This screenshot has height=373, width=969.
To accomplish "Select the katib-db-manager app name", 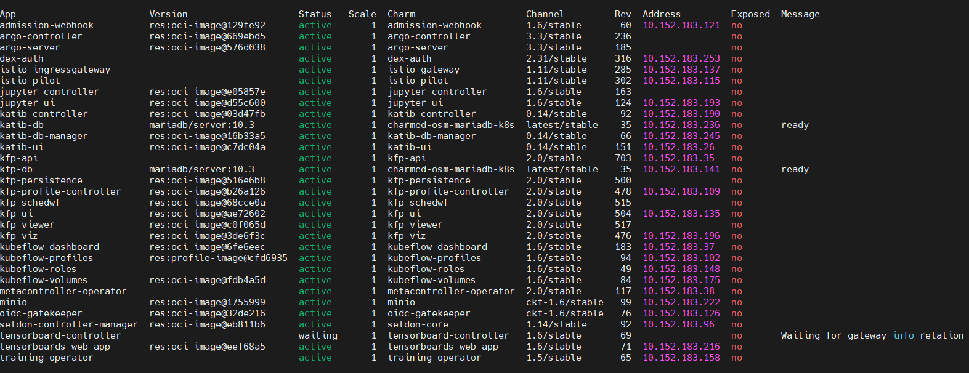I will coord(44,136).
